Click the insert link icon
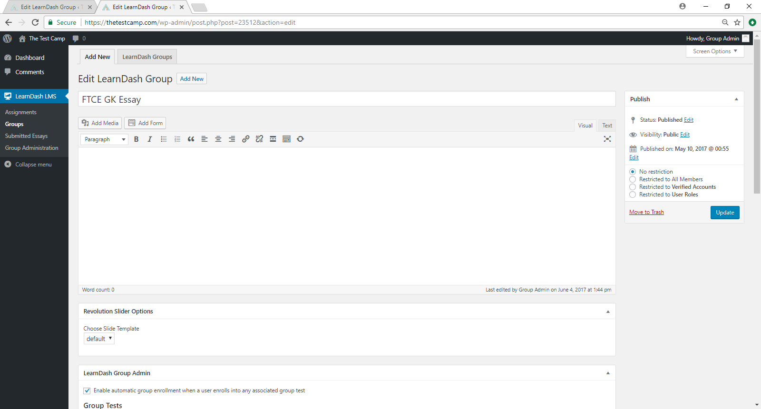Viewport: 761px width, 409px height. 245,139
